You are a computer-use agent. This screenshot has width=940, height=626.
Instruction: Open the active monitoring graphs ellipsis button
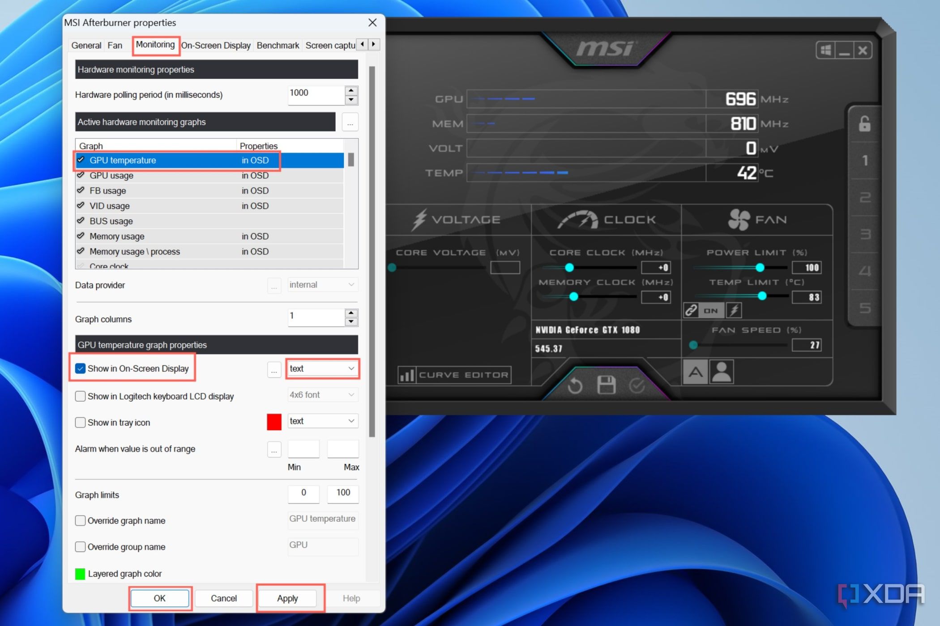point(350,122)
